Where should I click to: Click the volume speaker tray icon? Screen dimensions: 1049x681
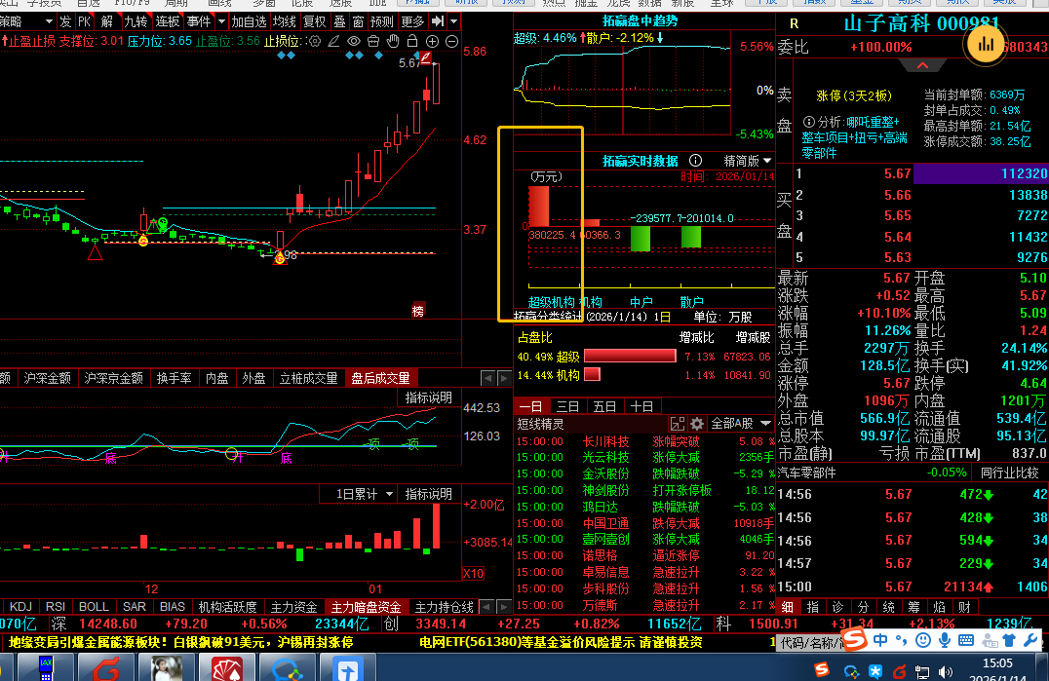tap(946, 671)
